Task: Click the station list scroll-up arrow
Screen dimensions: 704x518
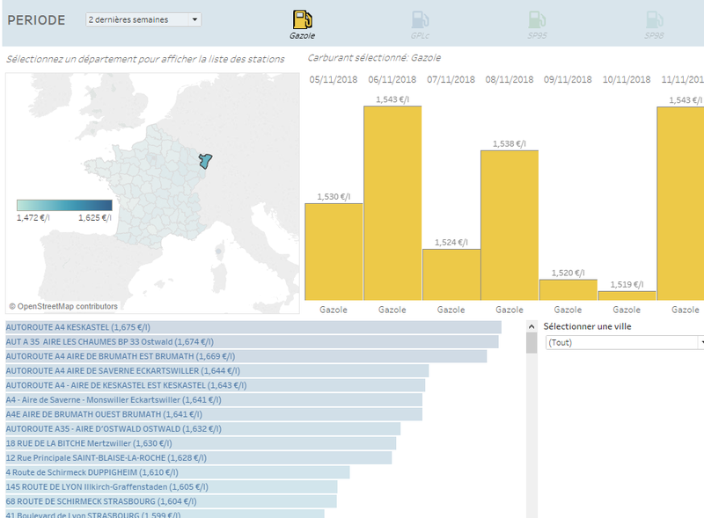Action: (532, 326)
